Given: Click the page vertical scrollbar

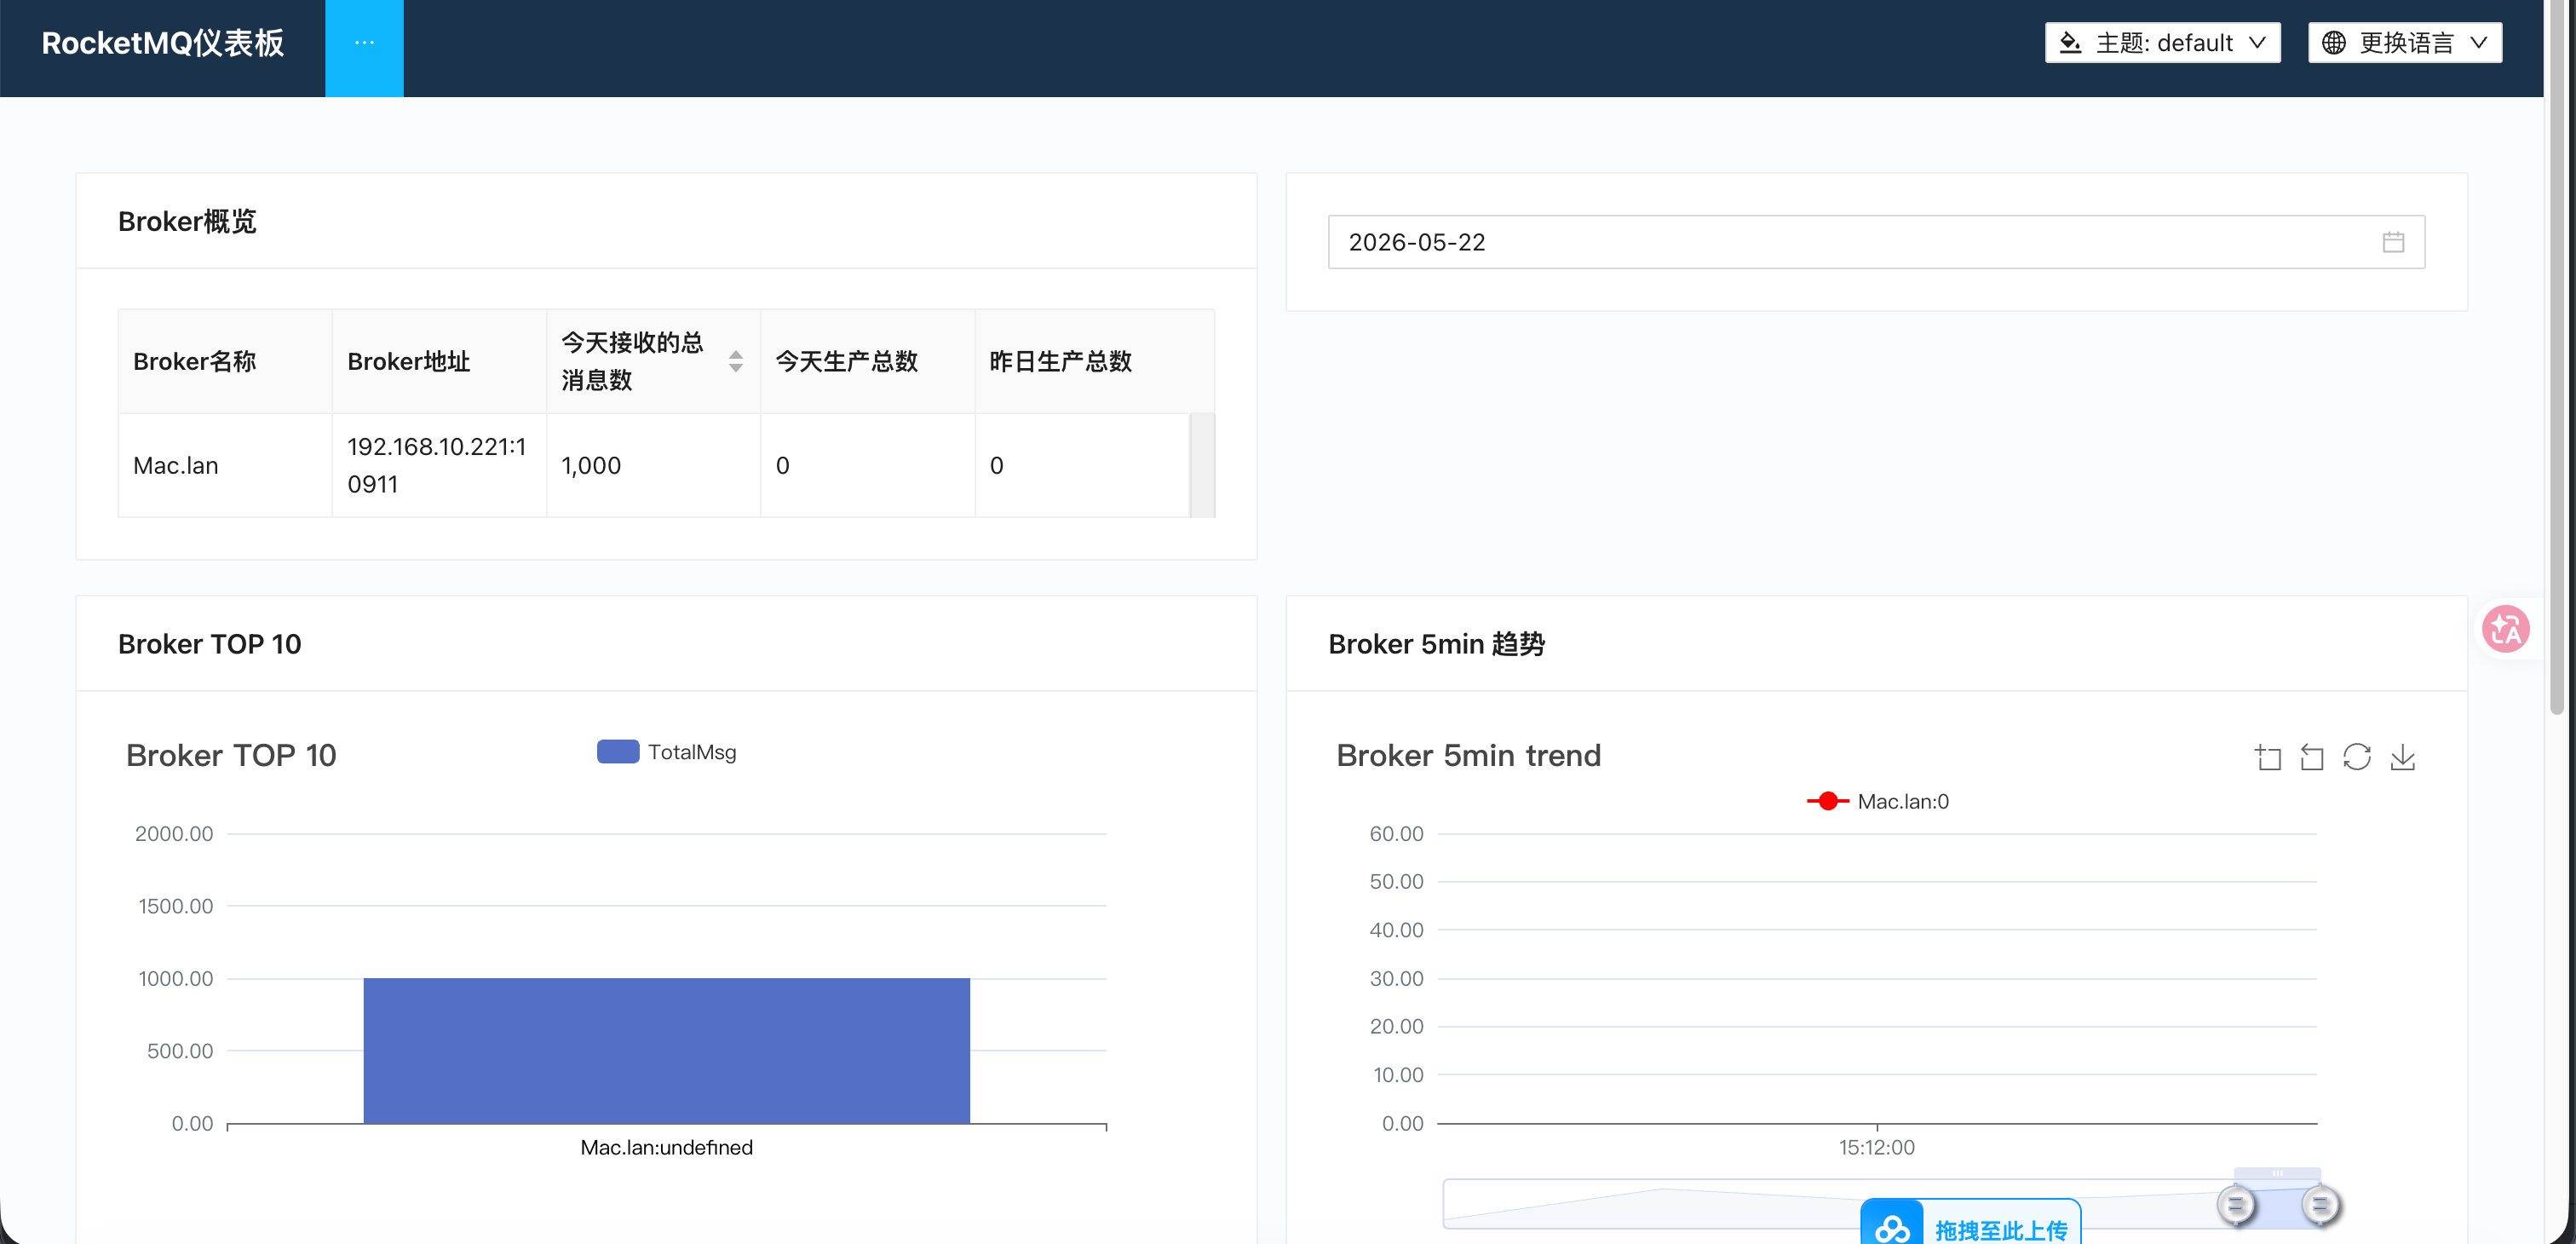Looking at the screenshot, I should click(x=2557, y=358).
